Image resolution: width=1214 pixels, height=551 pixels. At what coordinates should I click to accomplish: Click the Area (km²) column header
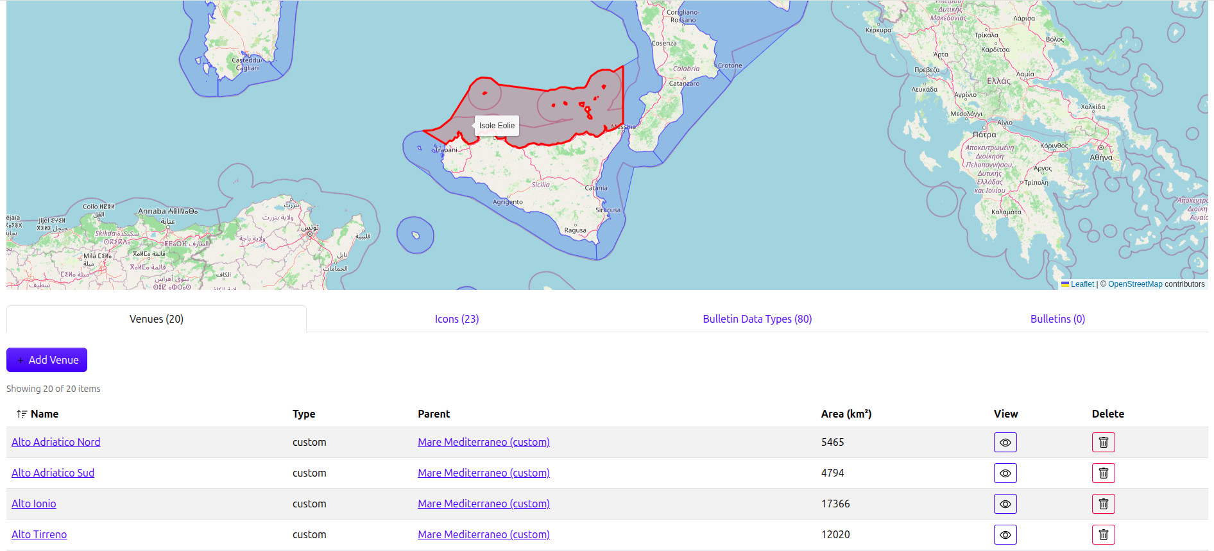coord(846,414)
